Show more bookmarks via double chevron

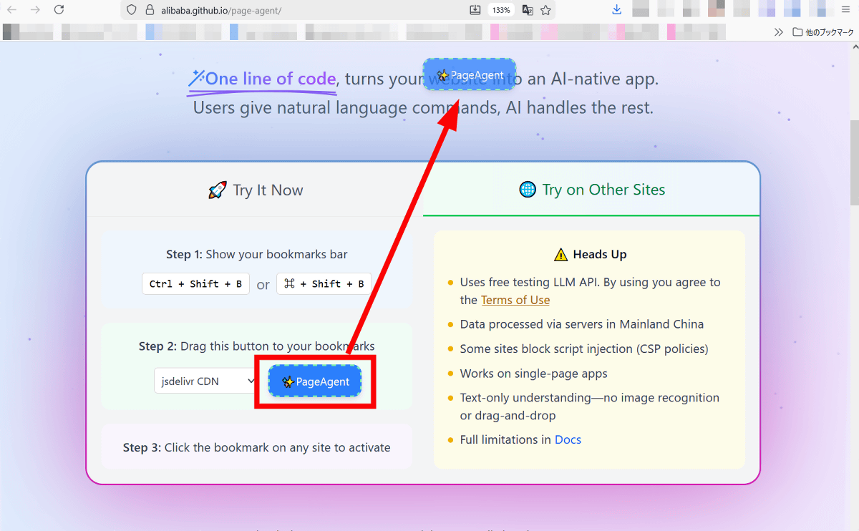point(779,32)
